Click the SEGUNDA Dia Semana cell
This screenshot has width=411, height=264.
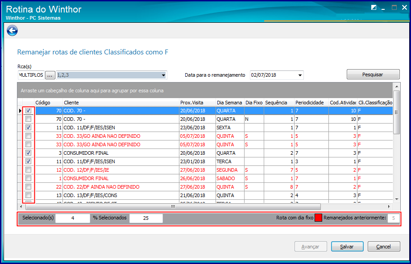[230, 170]
